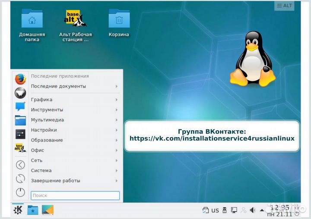Click the small lock icon beside the clock

point(297,207)
